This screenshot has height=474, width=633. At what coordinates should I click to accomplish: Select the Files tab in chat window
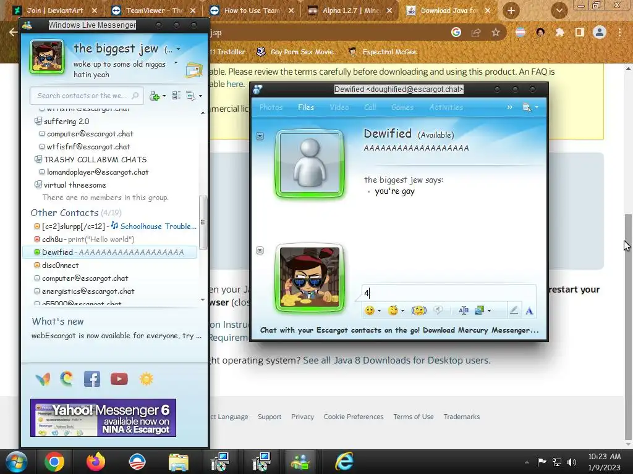pyautogui.click(x=305, y=107)
